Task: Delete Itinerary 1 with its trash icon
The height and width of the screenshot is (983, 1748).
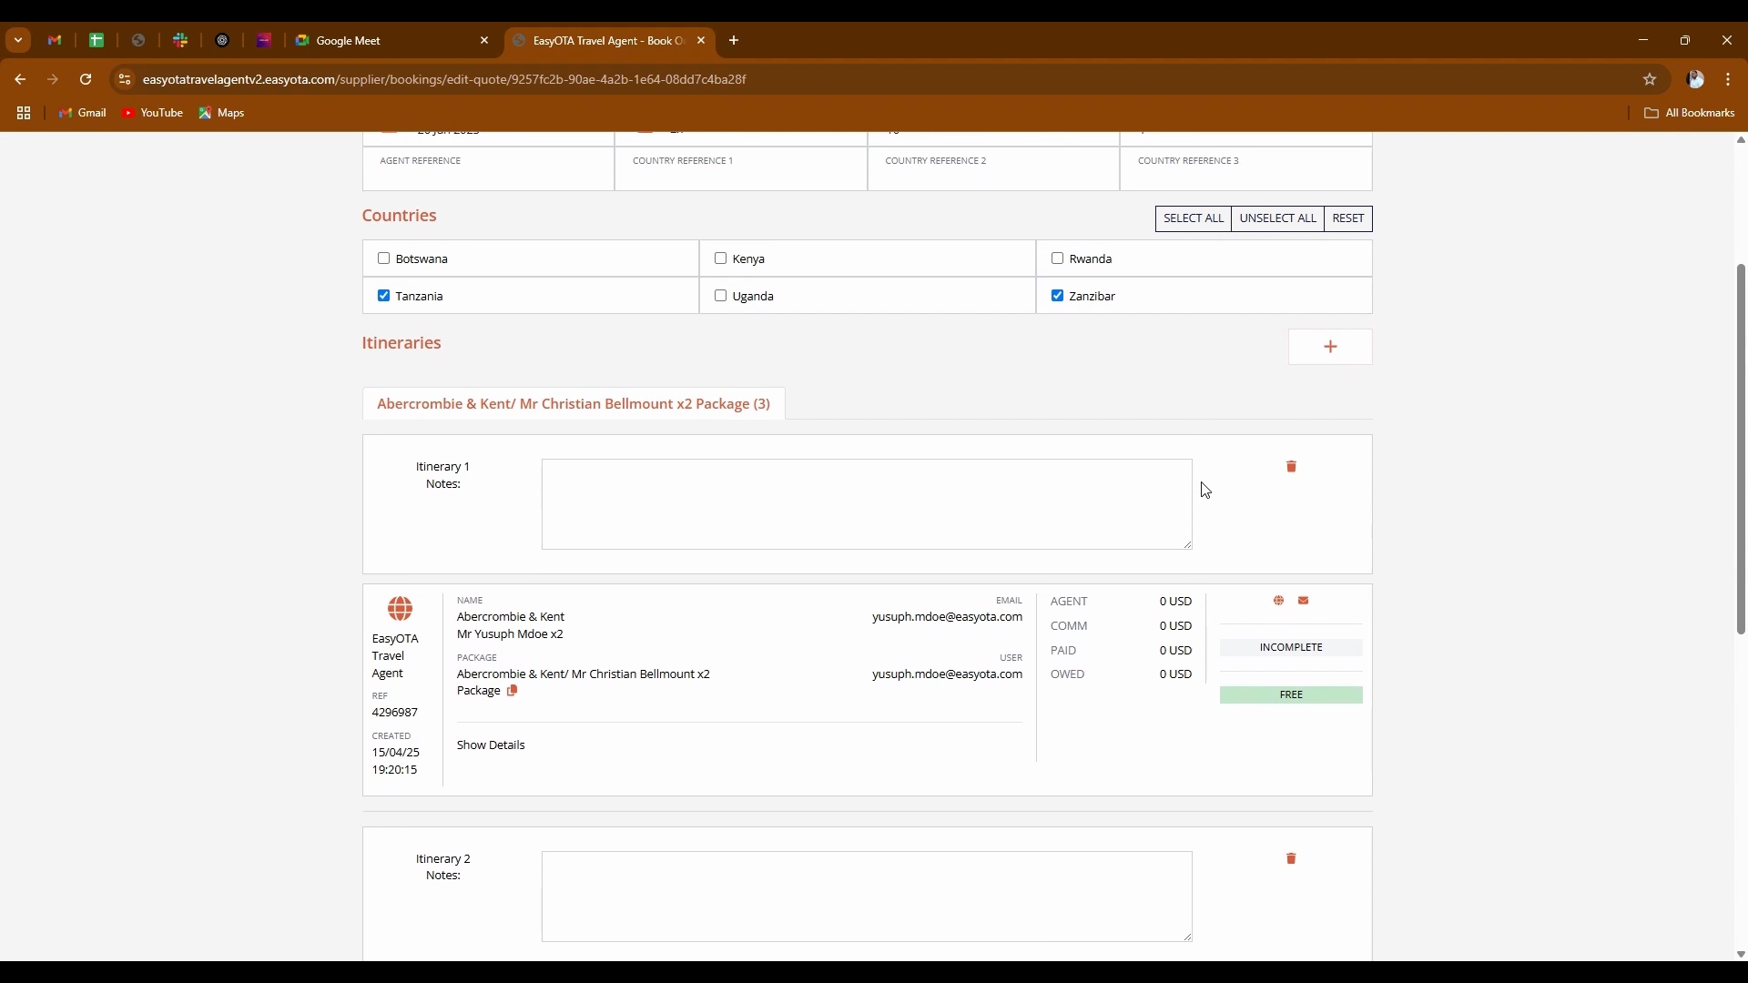Action: click(1291, 467)
